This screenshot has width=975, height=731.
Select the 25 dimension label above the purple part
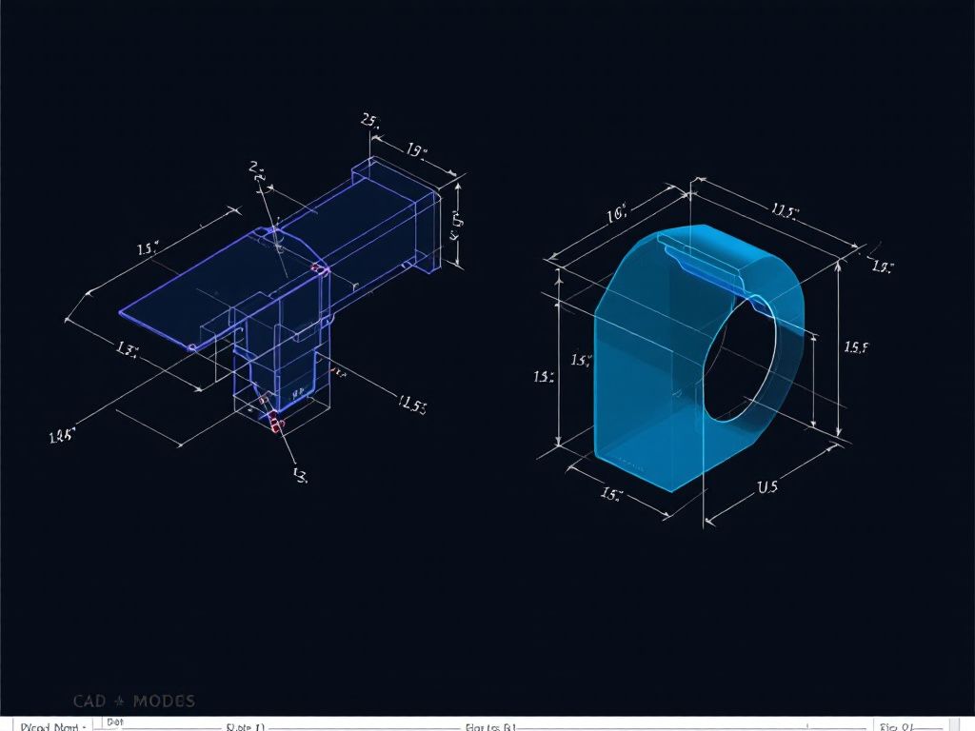click(370, 120)
